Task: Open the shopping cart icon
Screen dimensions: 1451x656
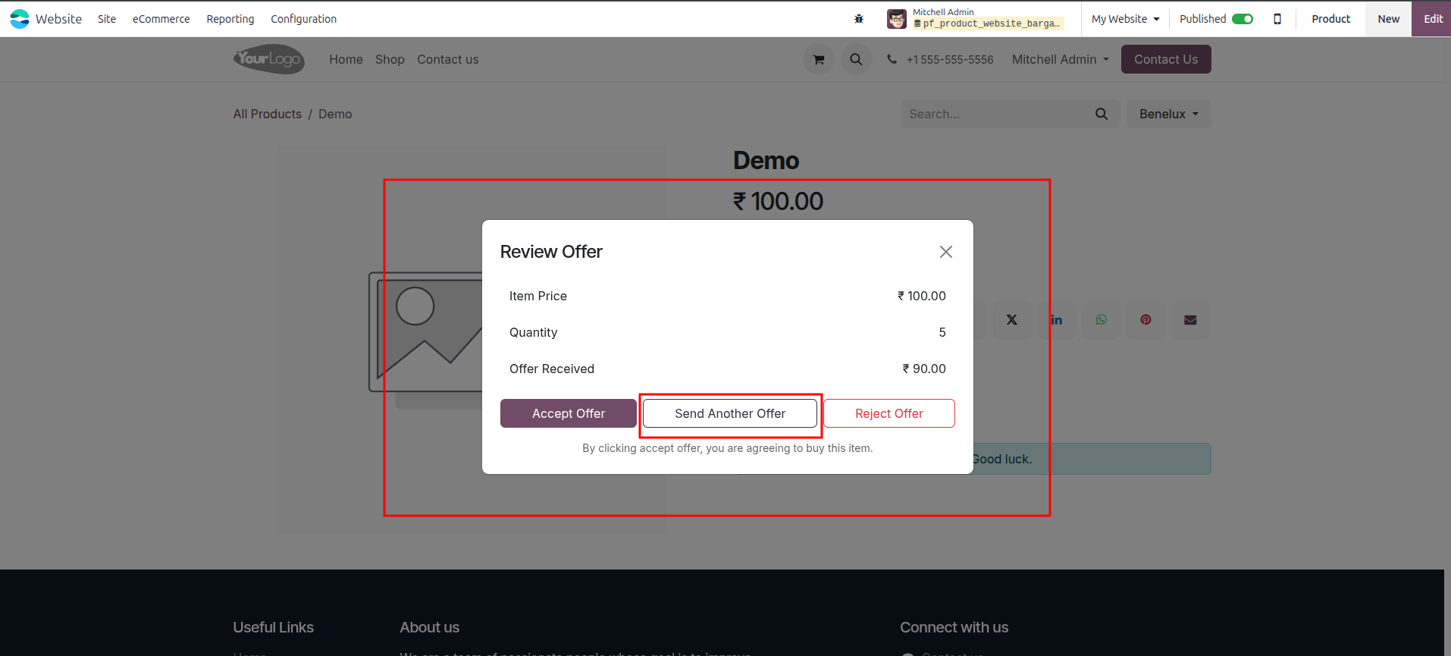Action: coord(819,59)
